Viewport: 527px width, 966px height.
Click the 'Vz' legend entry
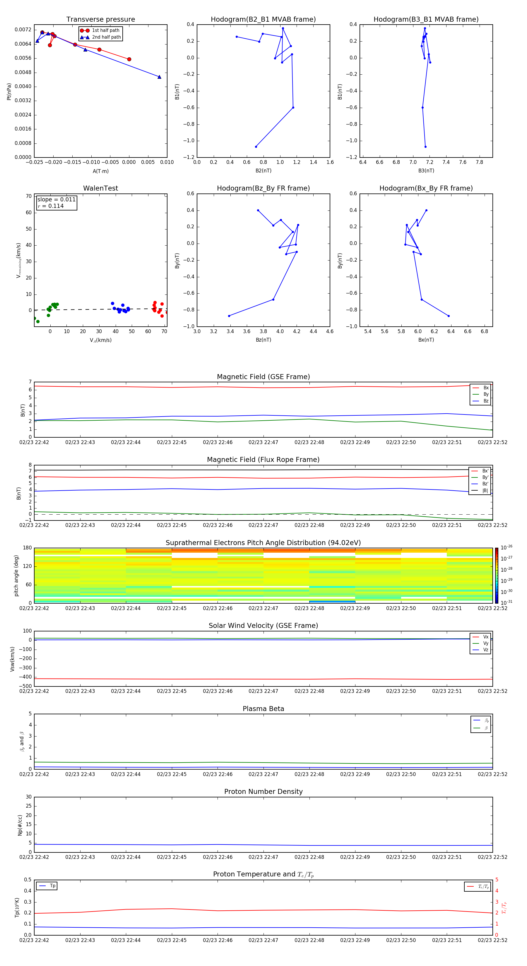point(480,650)
